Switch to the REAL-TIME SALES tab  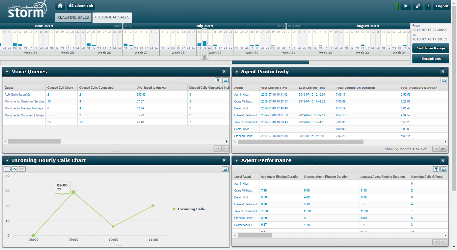pos(73,17)
